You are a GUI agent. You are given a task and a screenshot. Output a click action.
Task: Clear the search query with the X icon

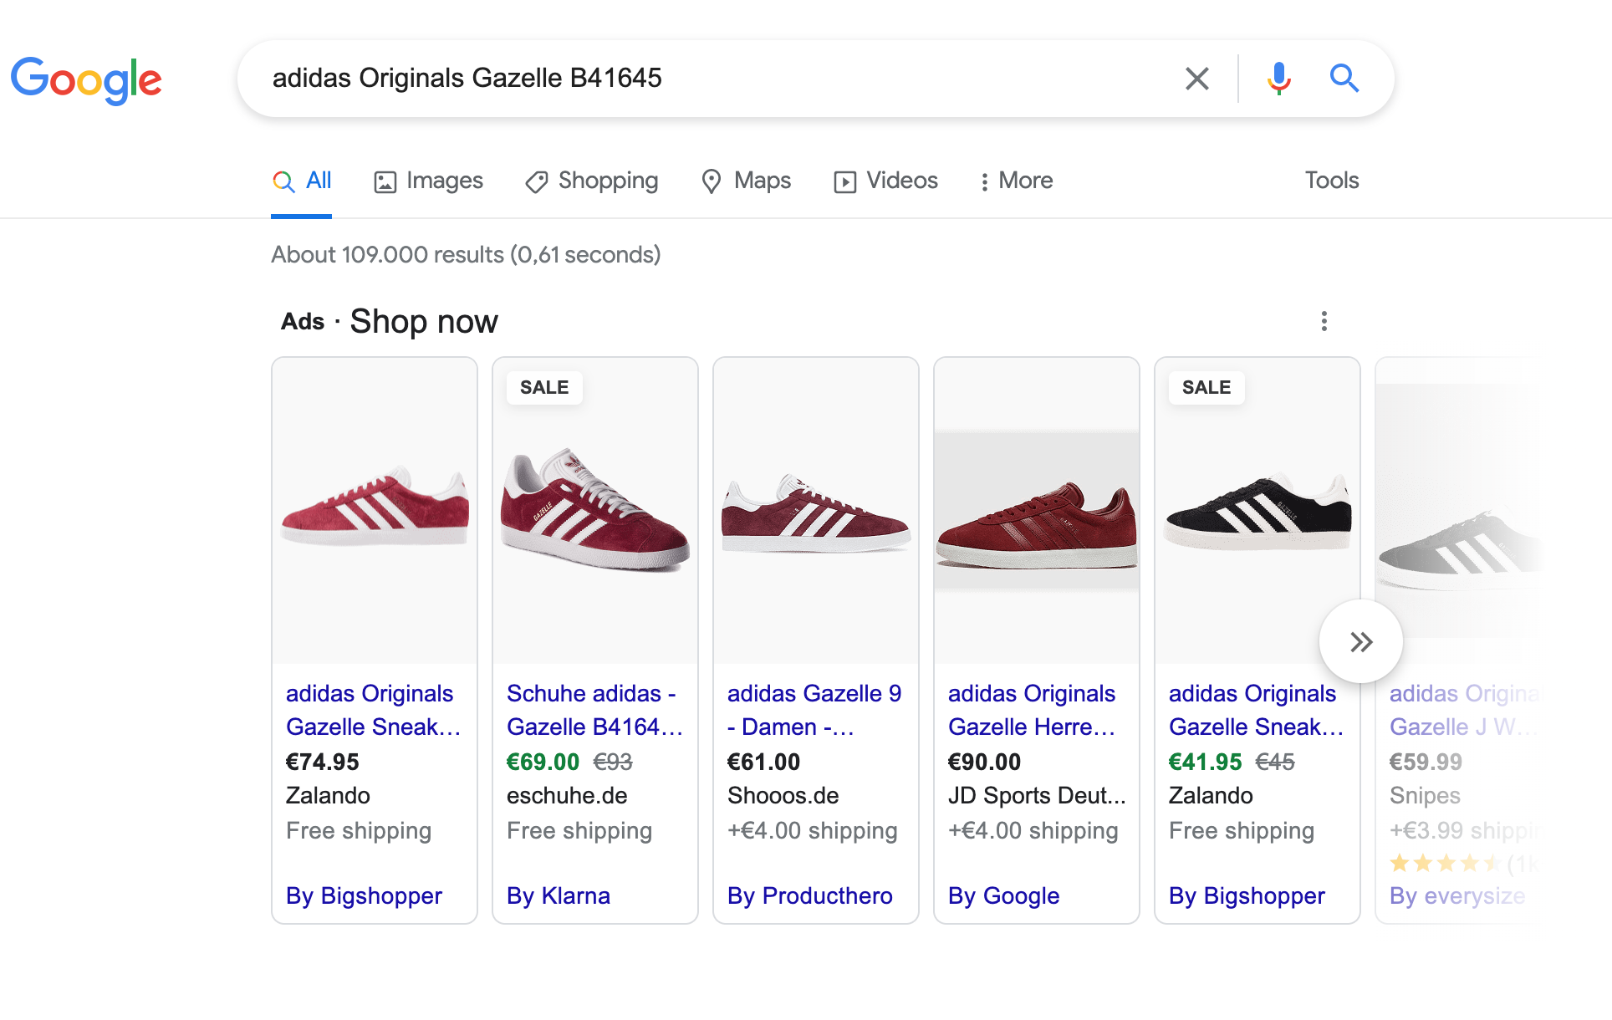click(1197, 79)
